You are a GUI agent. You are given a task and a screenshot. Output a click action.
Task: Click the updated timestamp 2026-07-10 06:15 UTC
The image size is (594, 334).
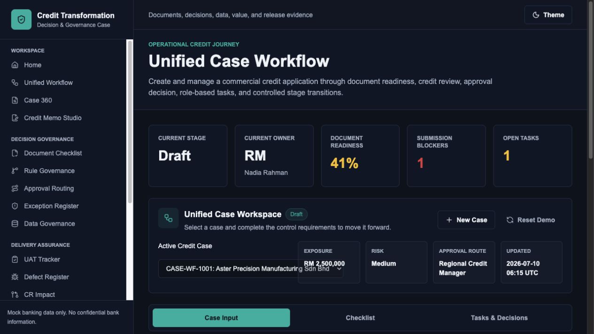point(523,268)
